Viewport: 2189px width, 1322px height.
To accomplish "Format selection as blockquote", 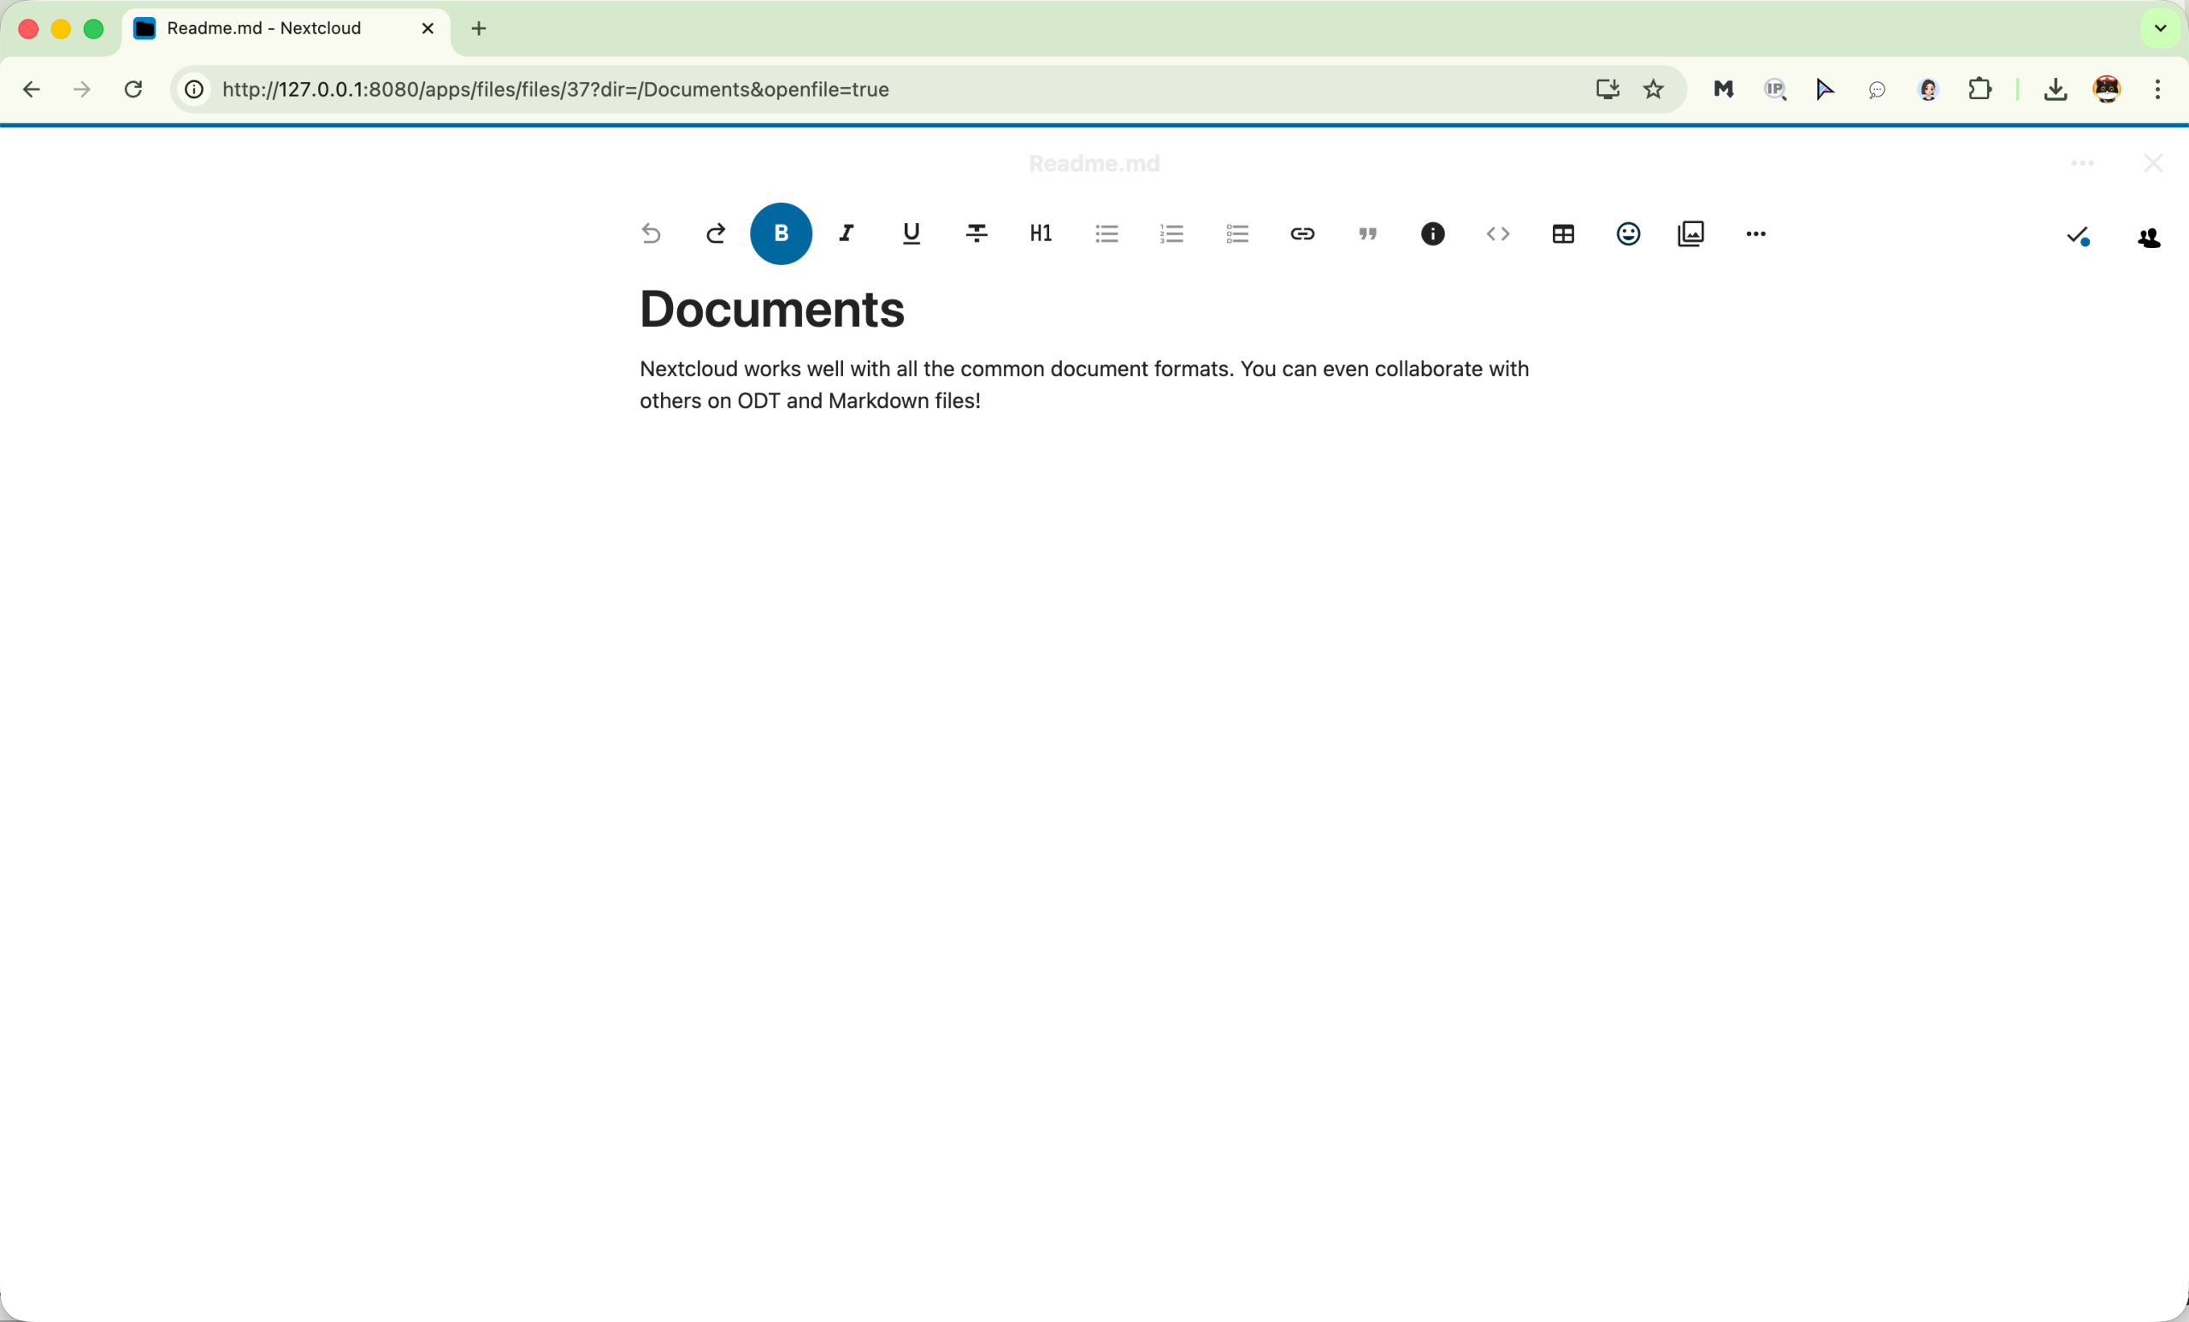I will [1367, 233].
